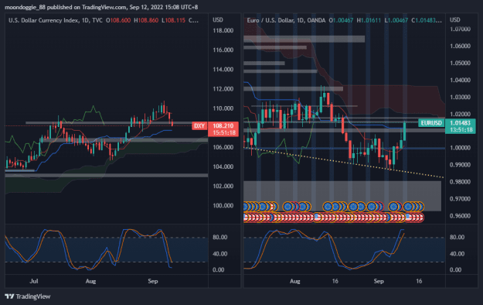Click the O108.600 open value
The width and height of the screenshot is (483, 305).
(118, 20)
